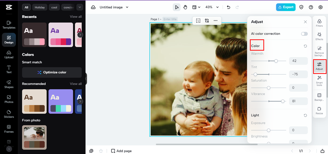The height and width of the screenshot is (154, 328).
Task: Select the hand pan tool
Action: pos(185,7)
